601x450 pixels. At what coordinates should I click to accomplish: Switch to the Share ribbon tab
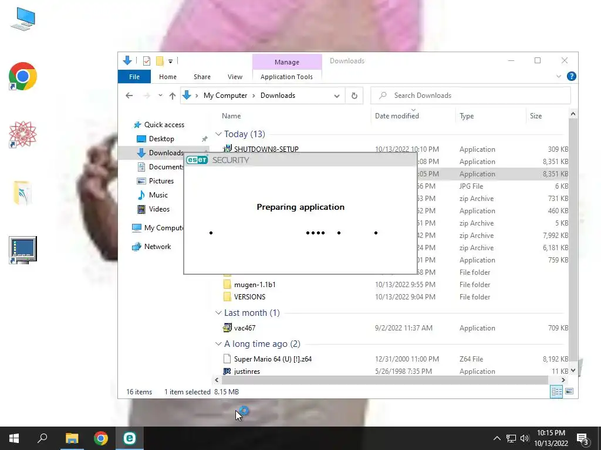click(x=202, y=77)
